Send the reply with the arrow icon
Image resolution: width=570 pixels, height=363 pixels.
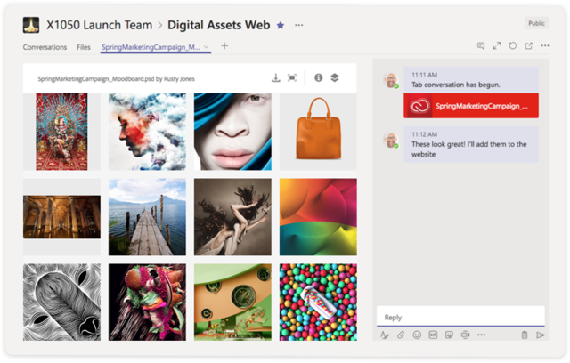(x=541, y=335)
